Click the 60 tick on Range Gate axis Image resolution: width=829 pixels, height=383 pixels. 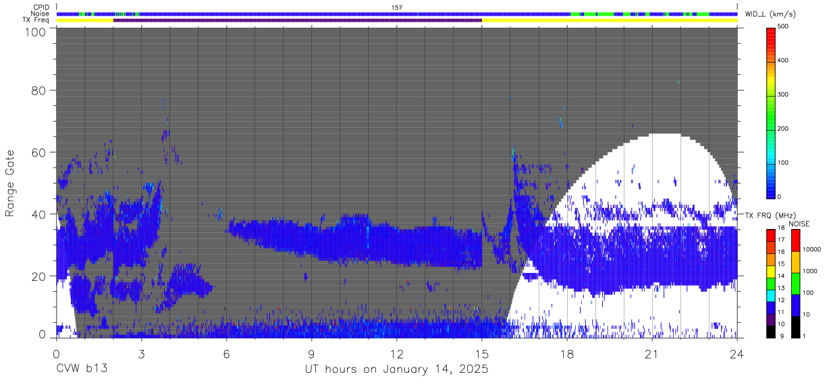coord(40,152)
